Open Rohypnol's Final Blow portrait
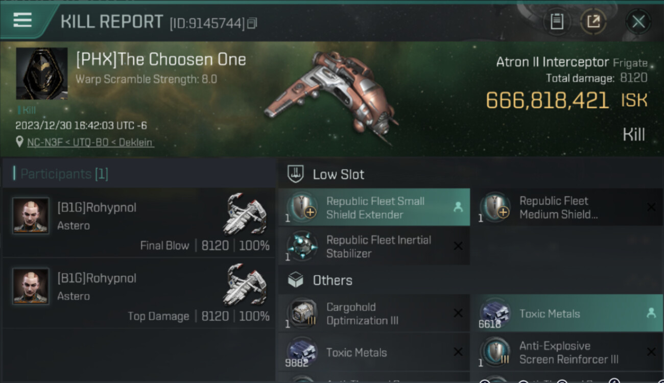 tap(31, 216)
